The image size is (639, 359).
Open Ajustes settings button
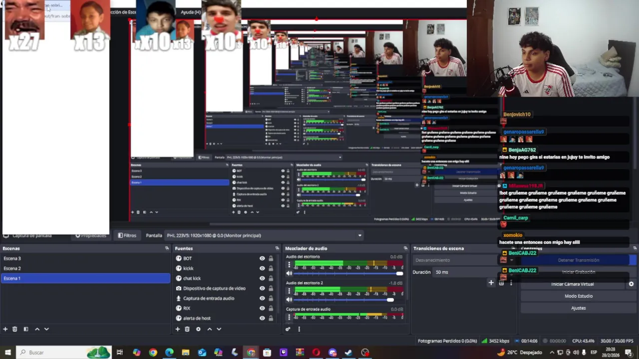pos(579,308)
